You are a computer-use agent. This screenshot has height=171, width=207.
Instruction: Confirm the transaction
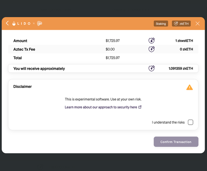click(x=176, y=142)
